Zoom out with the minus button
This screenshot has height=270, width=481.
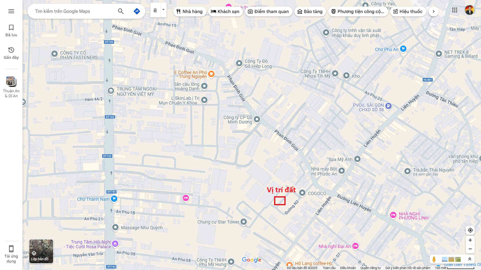click(x=470, y=249)
